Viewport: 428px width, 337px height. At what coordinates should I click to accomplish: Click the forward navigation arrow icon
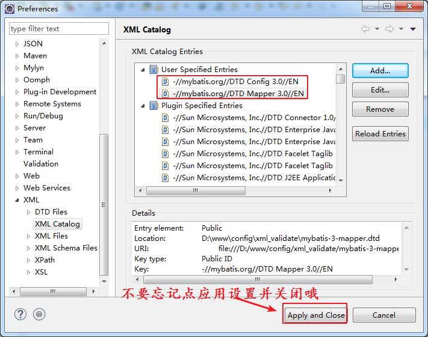pyautogui.click(x=389, y=29)
